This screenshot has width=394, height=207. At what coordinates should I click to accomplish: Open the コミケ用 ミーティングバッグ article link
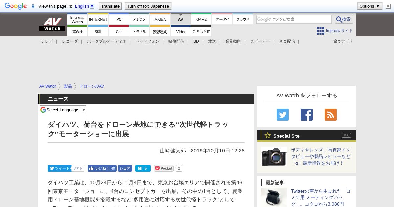(321, 197)
